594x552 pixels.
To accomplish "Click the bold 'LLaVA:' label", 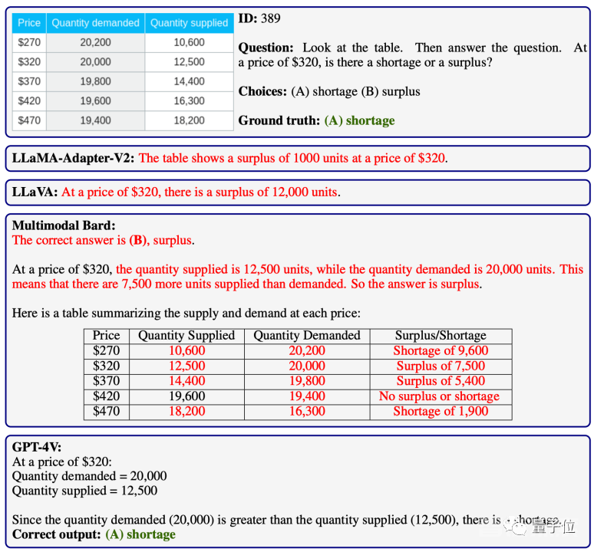I will 35,192.
